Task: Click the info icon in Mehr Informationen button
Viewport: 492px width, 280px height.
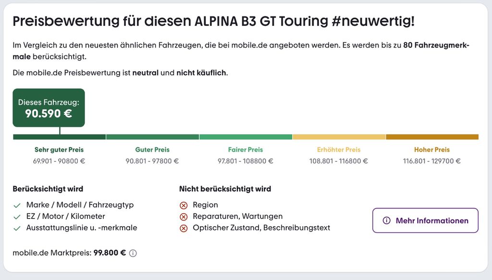Action: (387, 220)
